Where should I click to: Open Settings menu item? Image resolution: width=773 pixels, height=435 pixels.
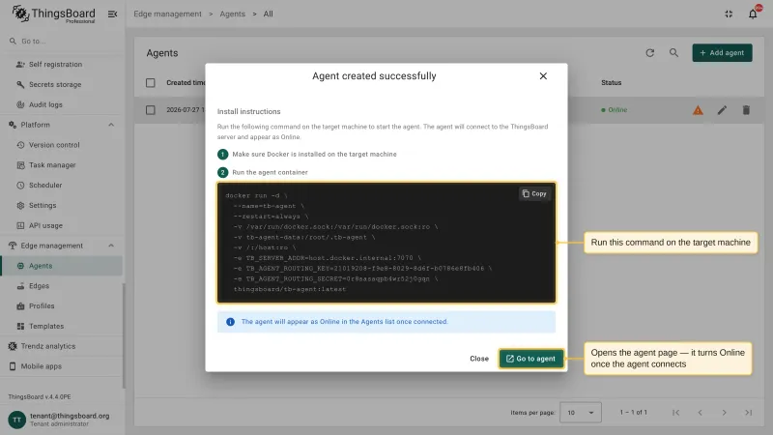62,205
